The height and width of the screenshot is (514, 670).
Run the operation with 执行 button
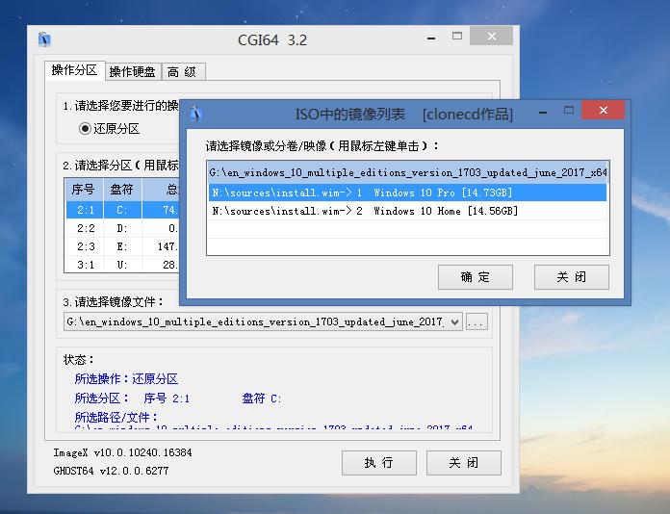(379, 463)
